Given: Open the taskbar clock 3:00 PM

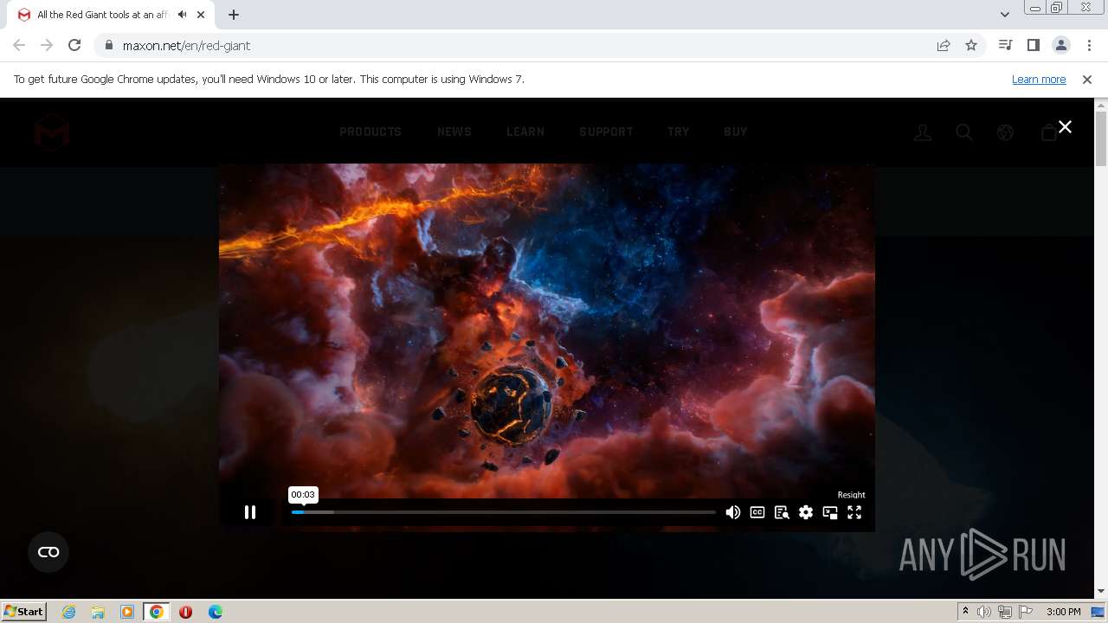Looking at the screenshot, I should coord(1063,612).
